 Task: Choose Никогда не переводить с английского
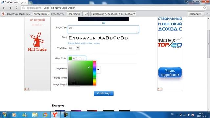[x=113, y=14]
